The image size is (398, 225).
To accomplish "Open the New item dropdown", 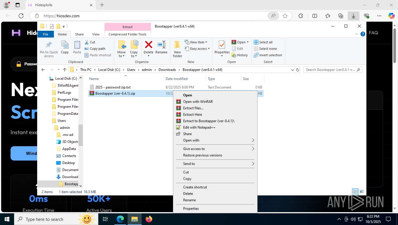I will pyautogui.click(x=196, y=42).
